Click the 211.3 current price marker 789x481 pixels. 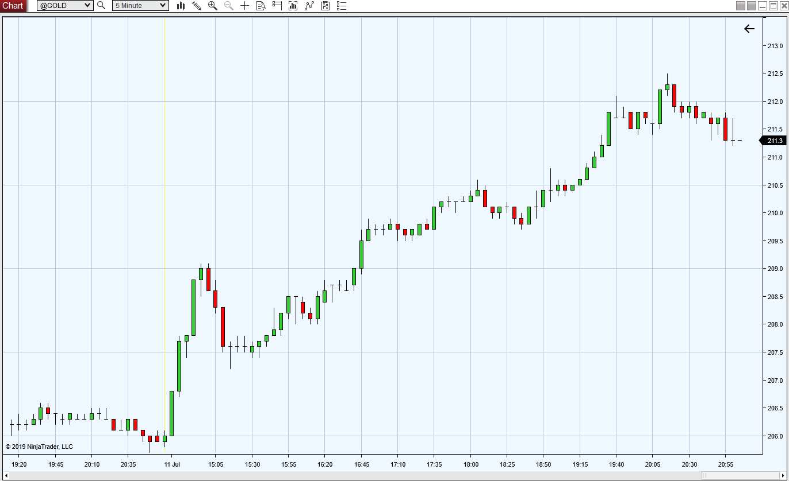pyautogui.click(x=774, y=141)
